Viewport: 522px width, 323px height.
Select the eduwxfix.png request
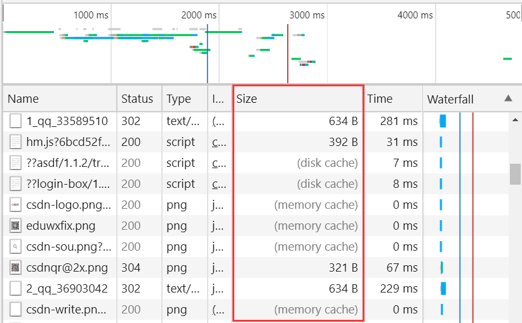tap(61, 226)
